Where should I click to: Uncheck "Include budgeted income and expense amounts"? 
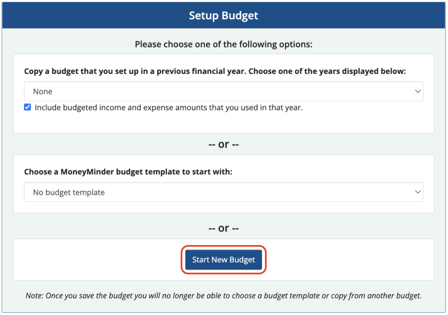pyautogui.click(x=27, y=107)
